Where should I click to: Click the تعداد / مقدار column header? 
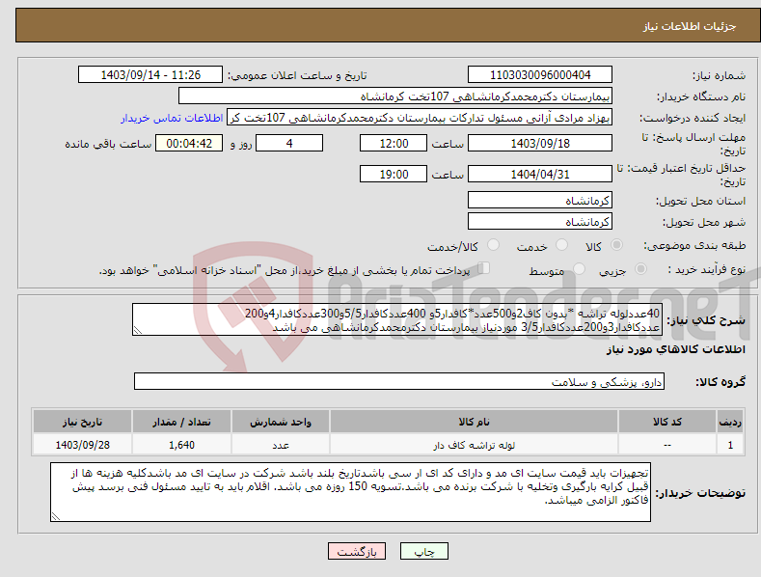point(181,422)
